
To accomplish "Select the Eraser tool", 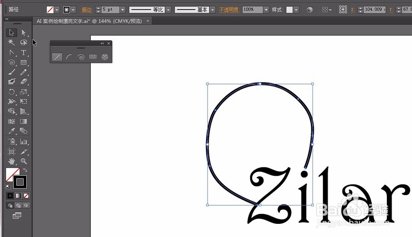I will click(x=23, y=81).
